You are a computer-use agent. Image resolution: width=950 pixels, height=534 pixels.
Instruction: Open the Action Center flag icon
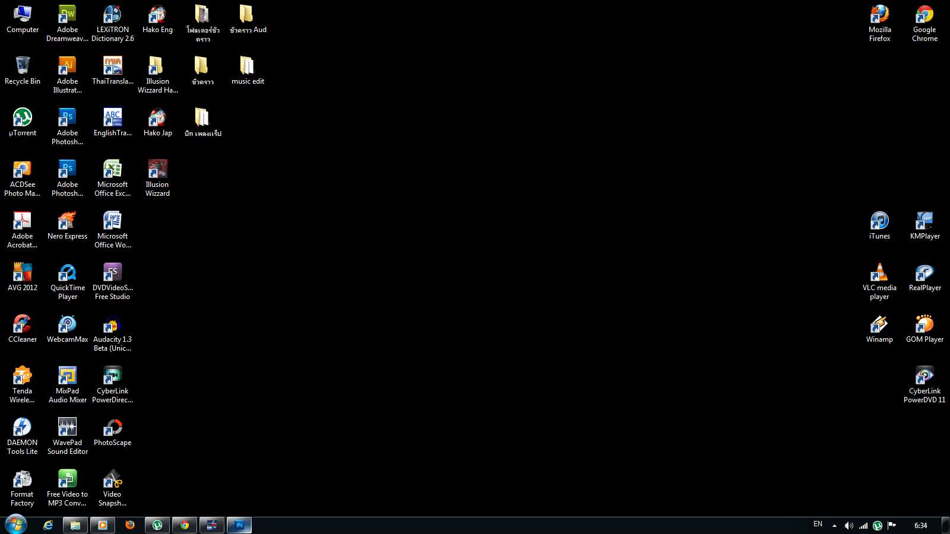[x=892, y=526]
